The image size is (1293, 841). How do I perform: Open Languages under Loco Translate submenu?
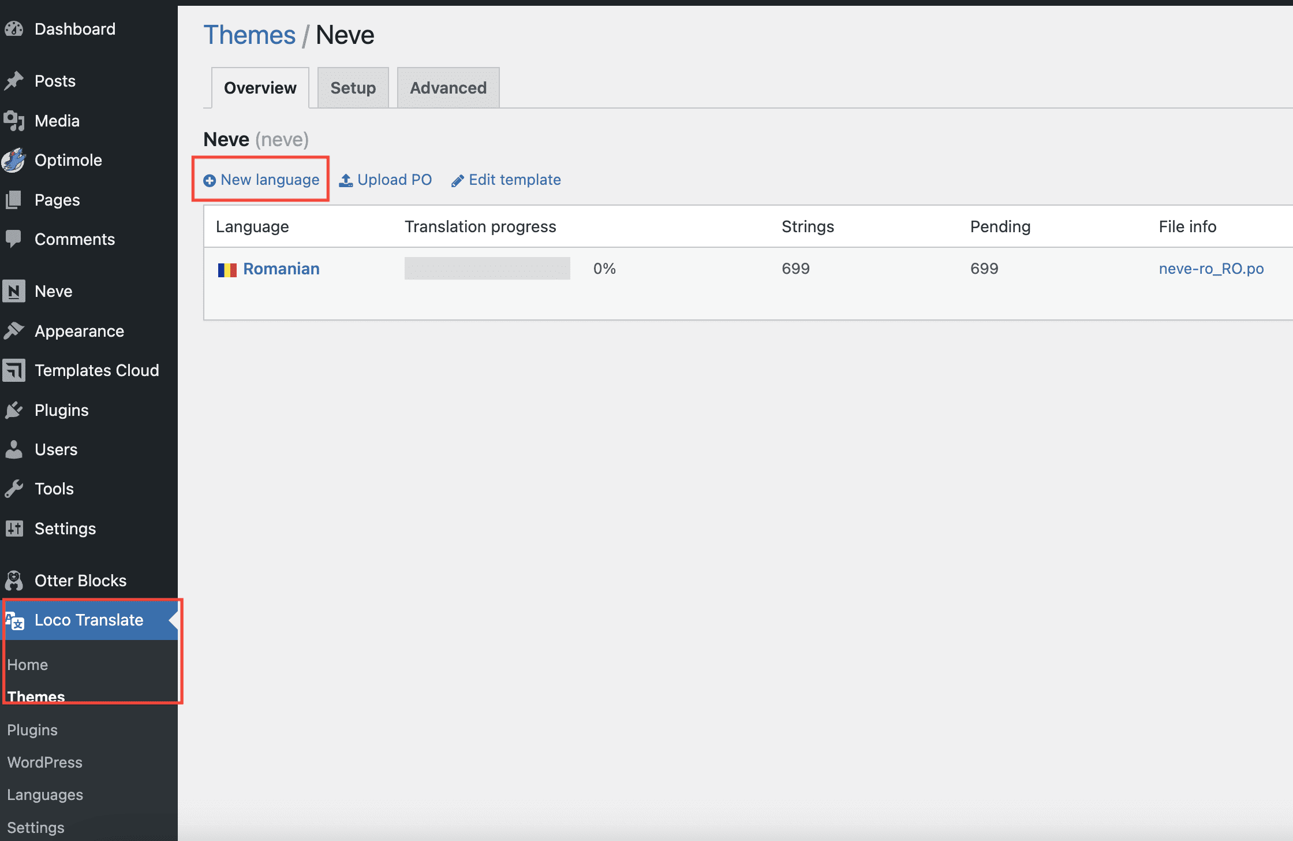(x=45, y=795)
